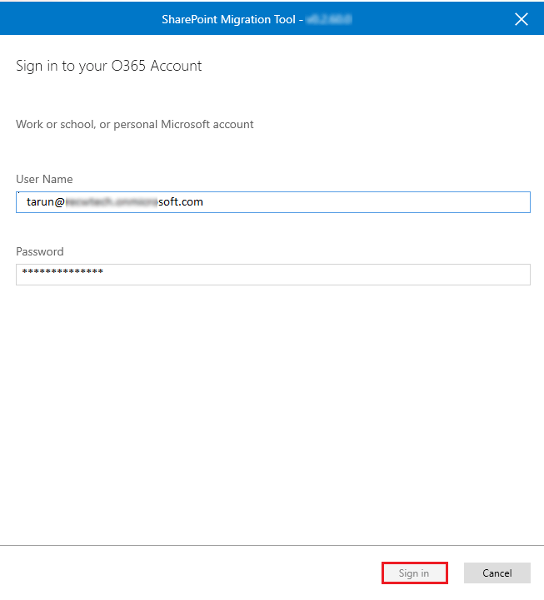
Task: Click the SharePoint Migration Tool title text
Action: 229,19
